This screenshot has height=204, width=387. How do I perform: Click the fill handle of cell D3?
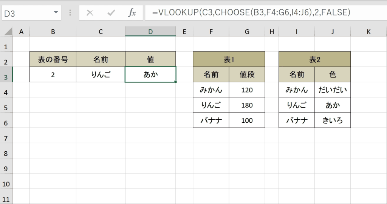tap(175, 82)
